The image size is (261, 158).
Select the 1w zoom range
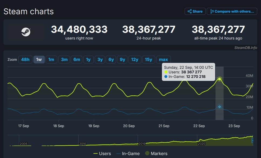pos(39,59)
